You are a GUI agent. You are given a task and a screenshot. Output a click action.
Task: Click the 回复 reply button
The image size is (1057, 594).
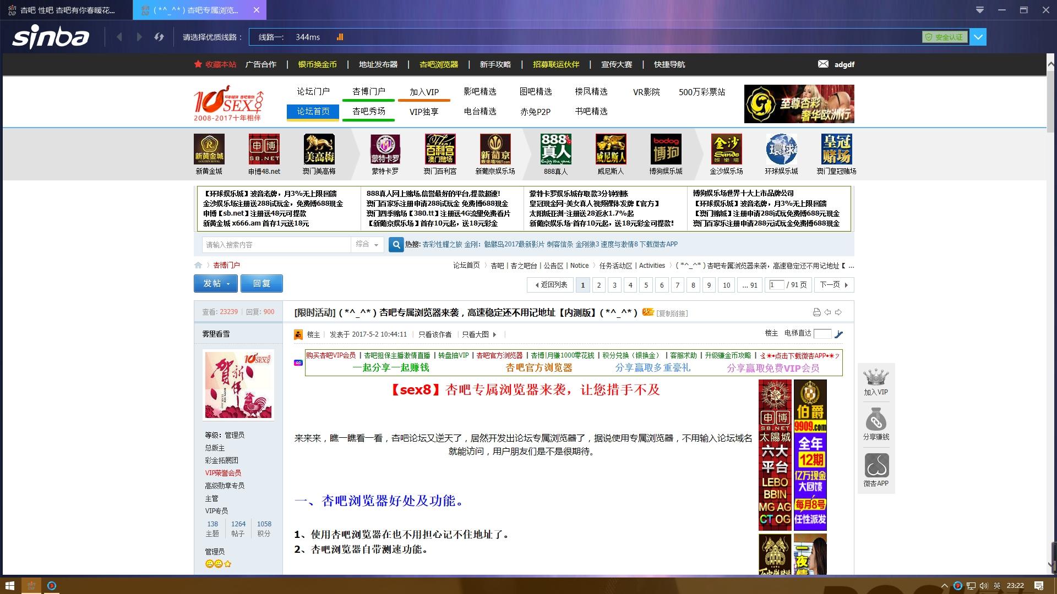click(261, 283)
